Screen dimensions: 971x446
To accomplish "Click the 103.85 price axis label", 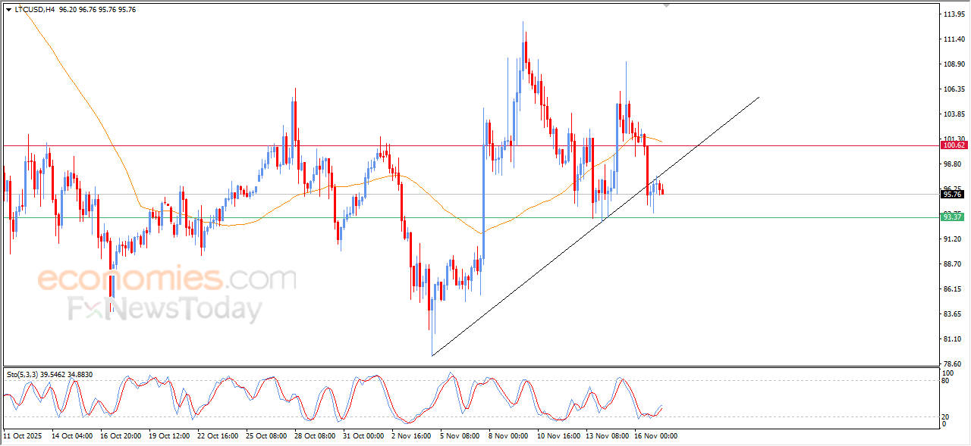I will pos(954,114).
